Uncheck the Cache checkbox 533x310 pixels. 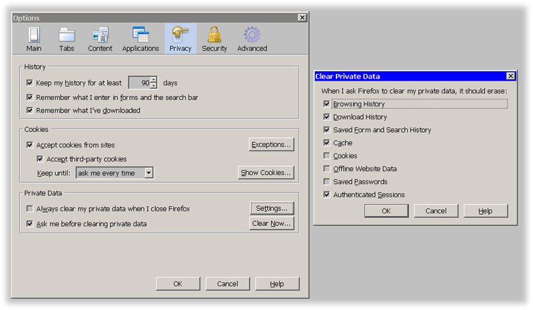pos(326,143)
